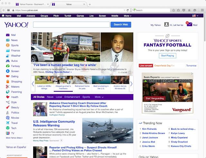Viewport: 206px width, 158px height.
Task: Select the Entertainment stories tab
Action: (72, 97)
